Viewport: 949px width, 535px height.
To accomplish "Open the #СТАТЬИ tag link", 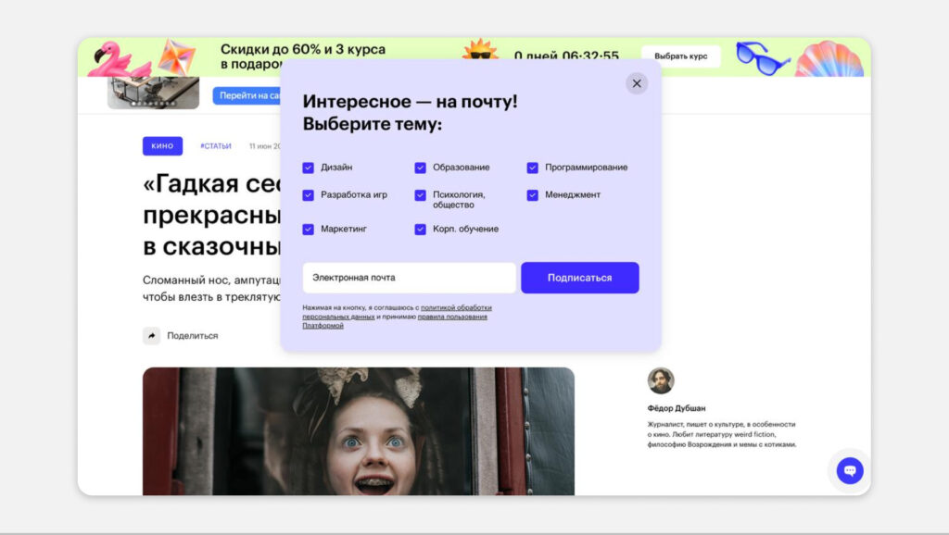I will click(x=216, y=146).
